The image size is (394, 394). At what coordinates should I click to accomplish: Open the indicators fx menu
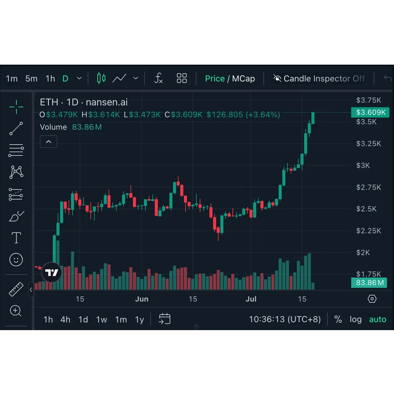click(159, 78)
